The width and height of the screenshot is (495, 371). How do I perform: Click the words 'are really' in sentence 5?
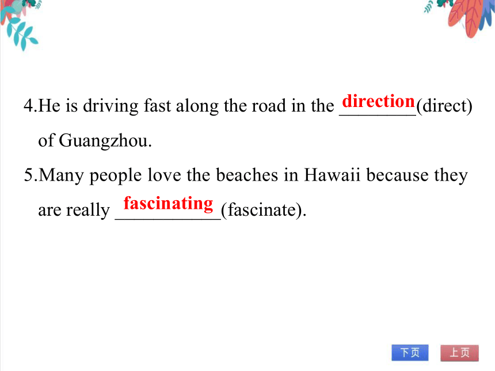(x=74, y=210)
